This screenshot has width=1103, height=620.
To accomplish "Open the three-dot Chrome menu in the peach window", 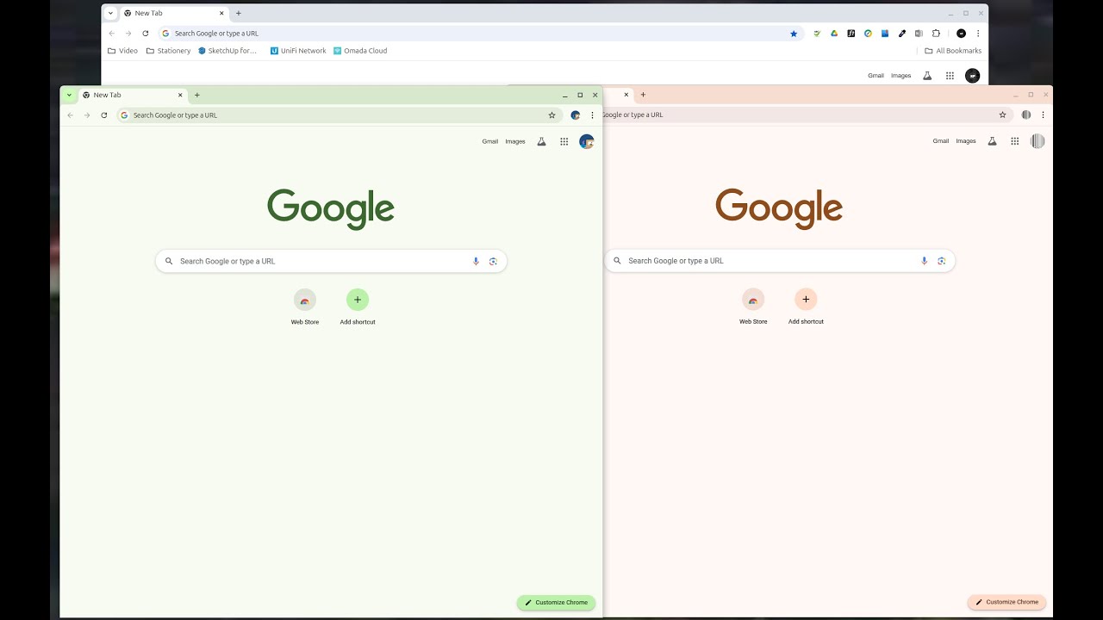I will pyautogui.click(x=1043, y=115).
